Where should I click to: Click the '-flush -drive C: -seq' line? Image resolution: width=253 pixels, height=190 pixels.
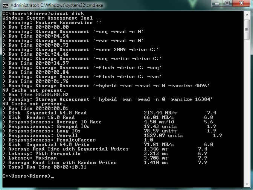coord(82,68)
